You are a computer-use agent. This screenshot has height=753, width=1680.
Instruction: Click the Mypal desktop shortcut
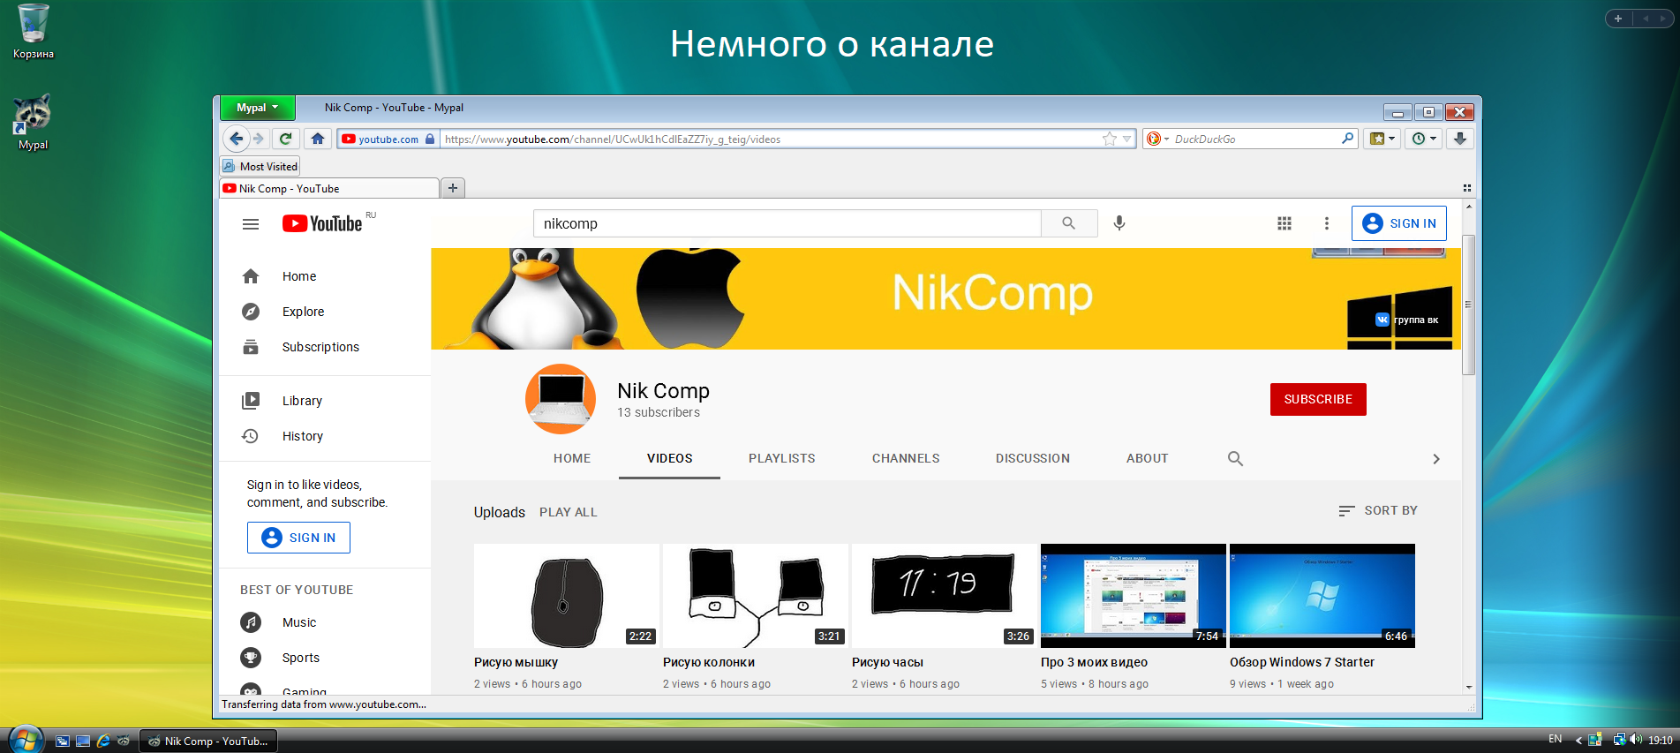tap(33, 123)
